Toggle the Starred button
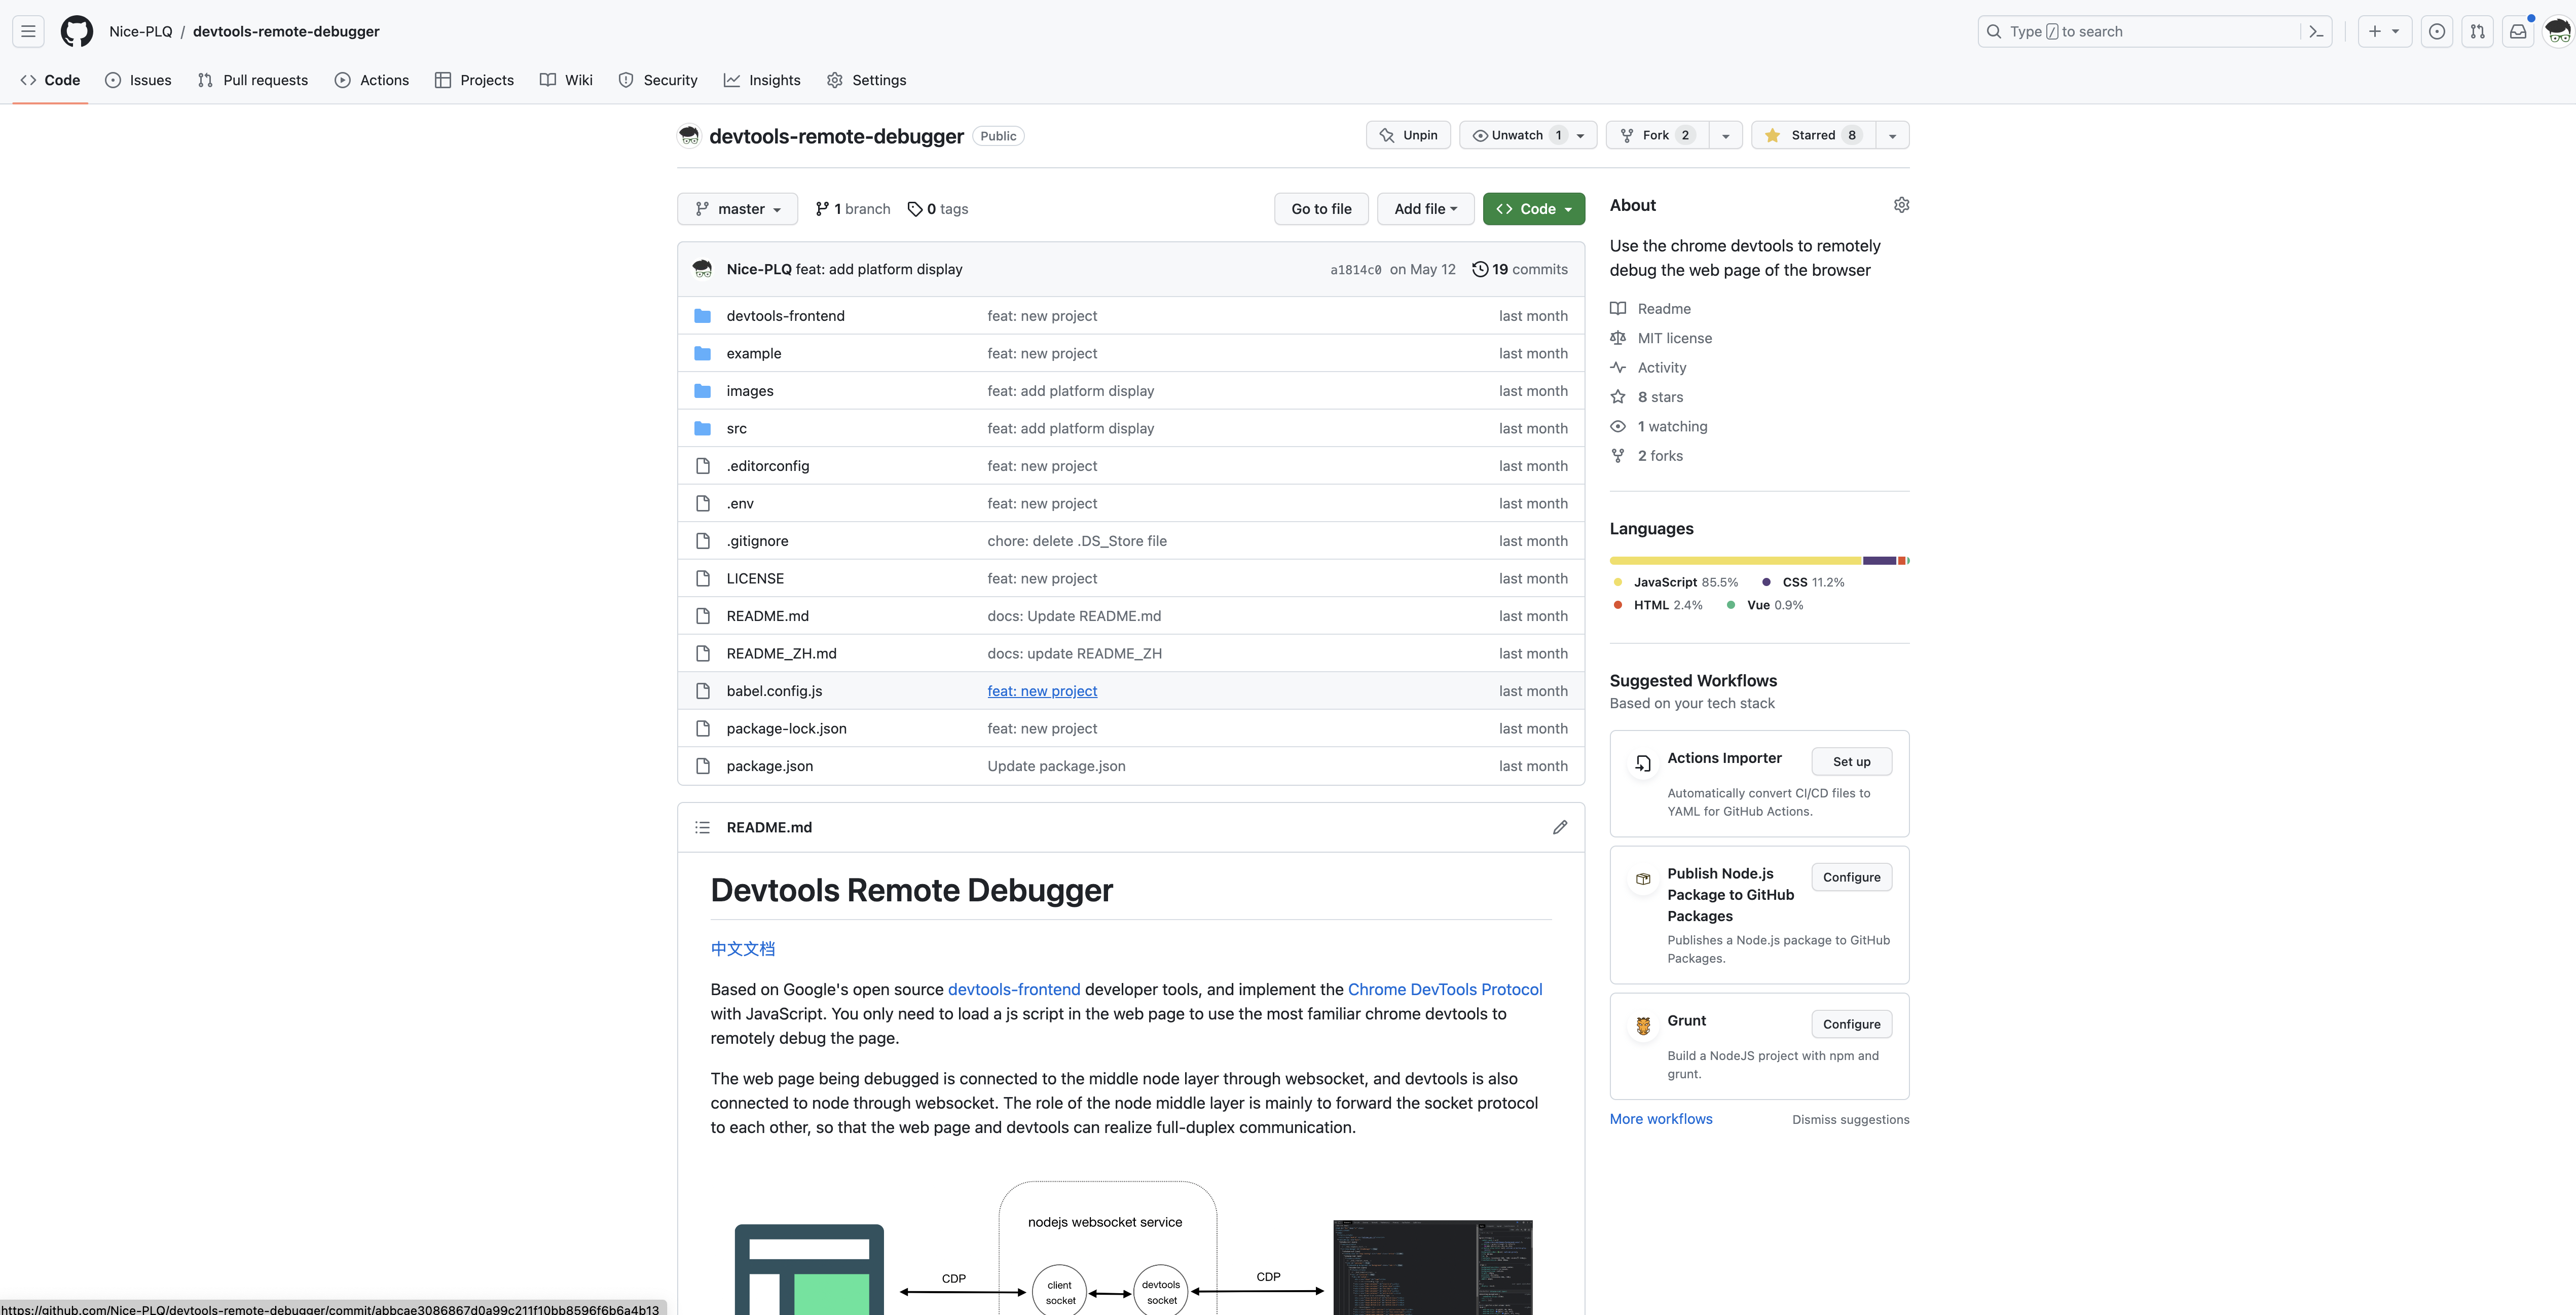2576x1315 pixels. pyautogui.click(x=1813, y=135)
